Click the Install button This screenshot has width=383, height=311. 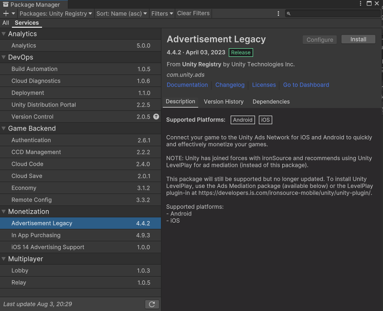pyautogui.click(x=358, y=40)
